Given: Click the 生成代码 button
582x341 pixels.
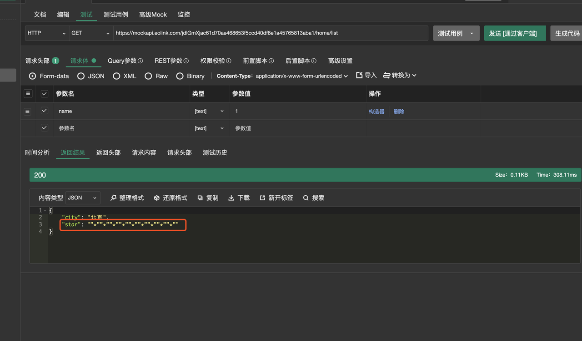Looking at the screenshot, I should [x=567, y=33].
